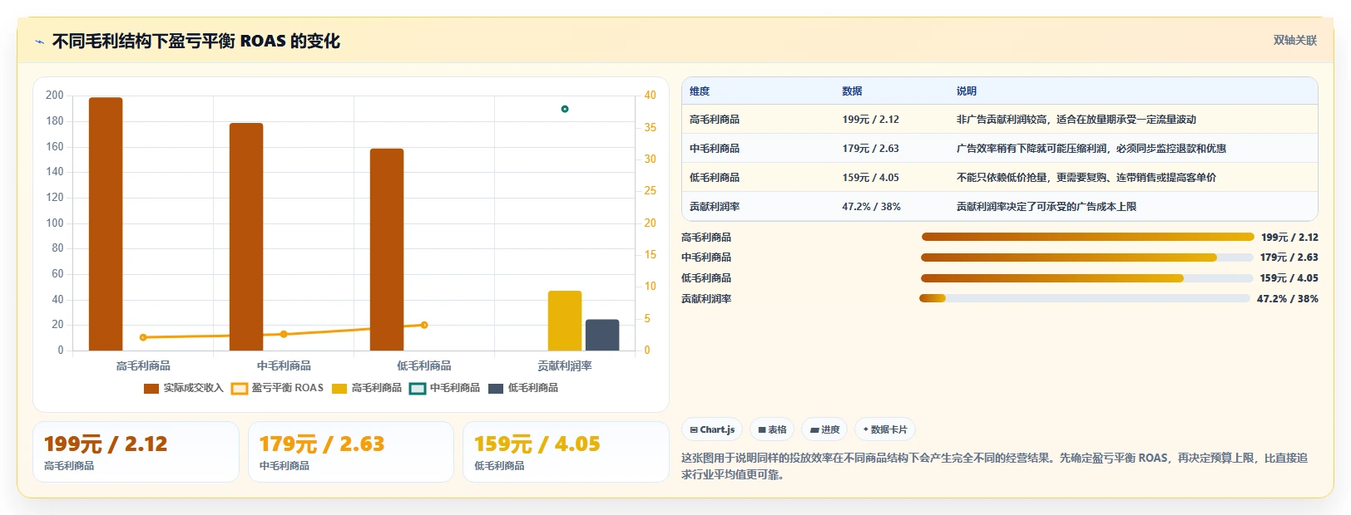Click the 贡献利润率 x-axis label

(x=565, y=366)
